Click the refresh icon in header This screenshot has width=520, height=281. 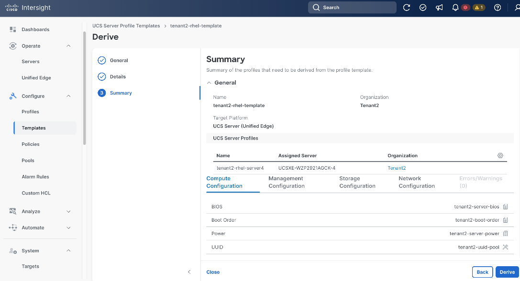click(407, 8)
